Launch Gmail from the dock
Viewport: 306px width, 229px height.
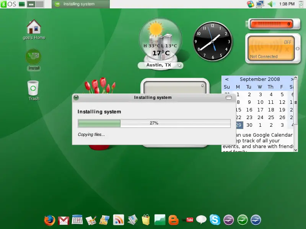(63, 220)
